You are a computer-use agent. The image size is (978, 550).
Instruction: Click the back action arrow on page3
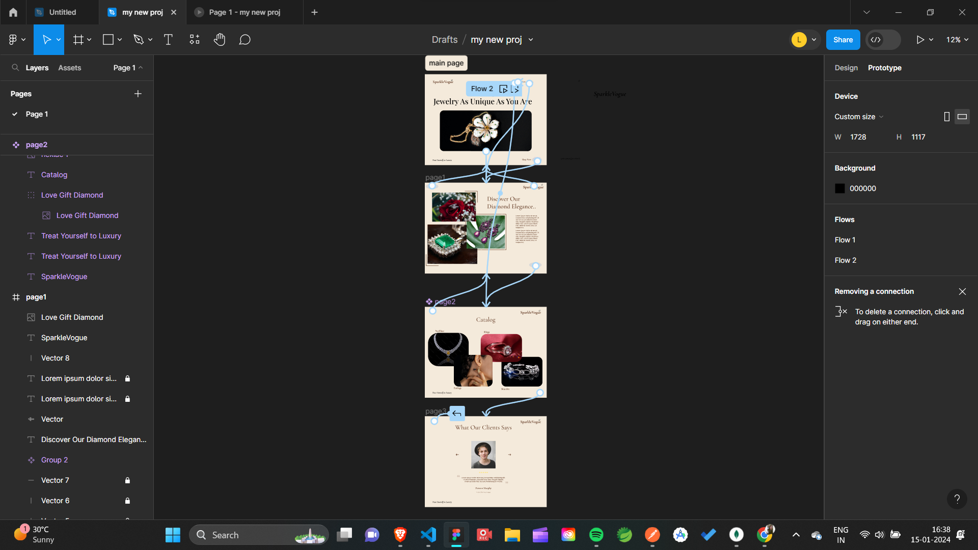coord(457,414)
